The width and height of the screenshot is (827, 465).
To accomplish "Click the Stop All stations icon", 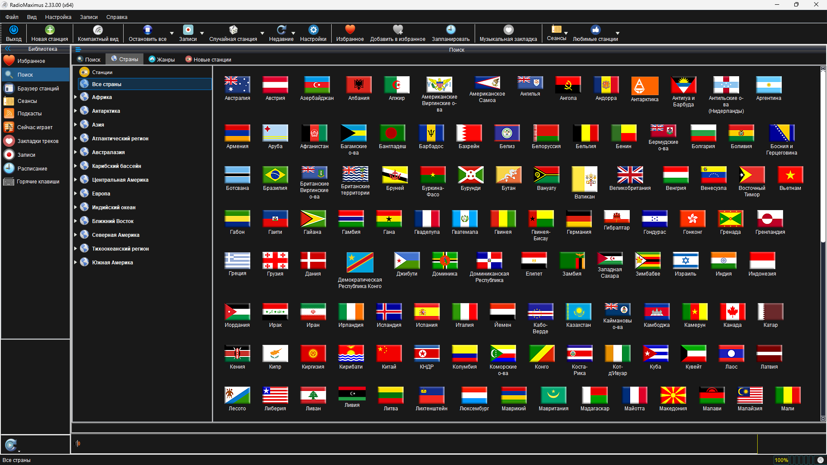I will pyautogui.click(x=147, y=30).
